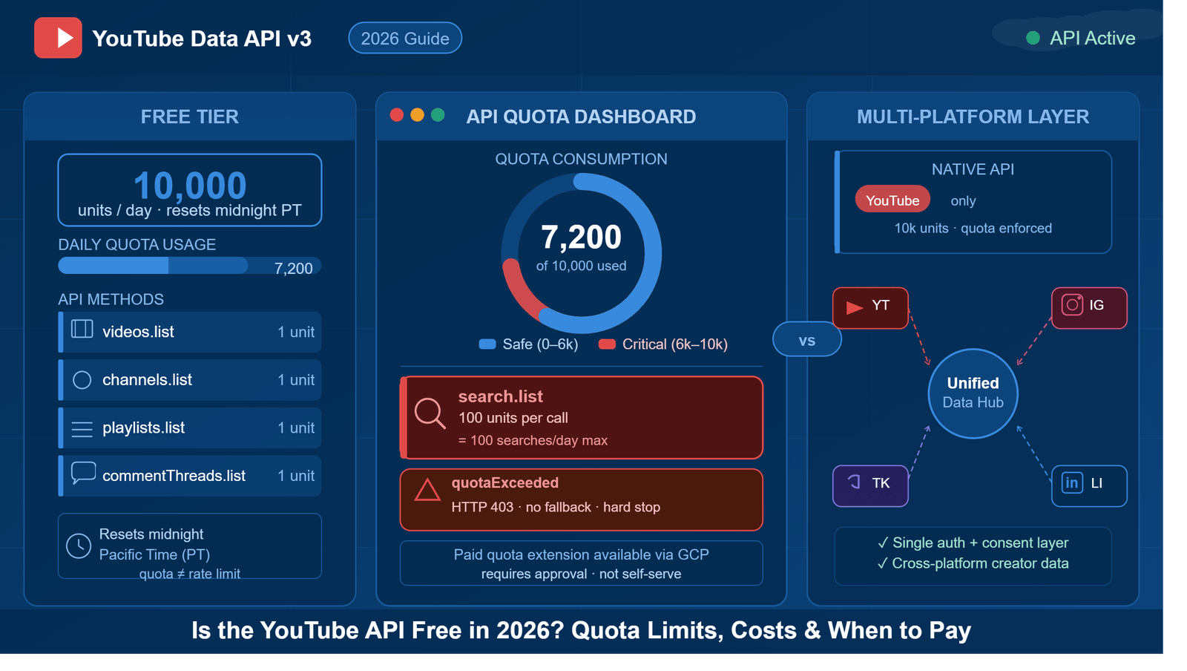Click the quotaExceeded warning triangle icon
This screenshot has height=671, width=1187.
(x=427, y=490)
